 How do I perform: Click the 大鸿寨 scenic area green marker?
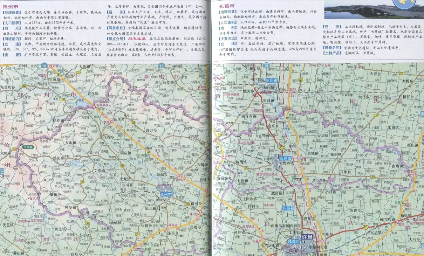click(27, 147)
